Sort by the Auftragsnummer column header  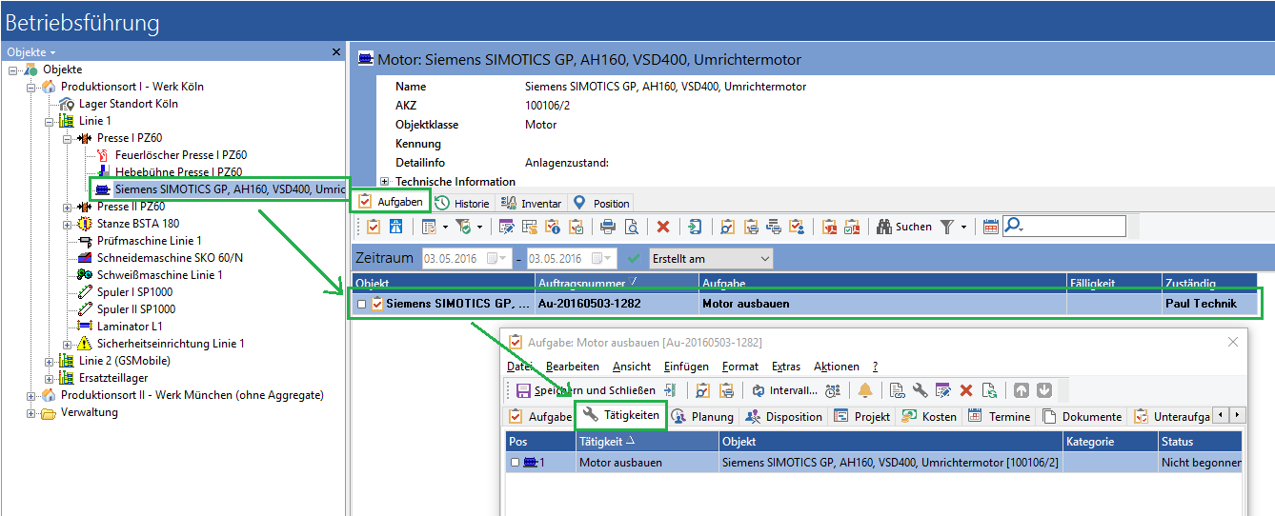click(x=617, y=284)
